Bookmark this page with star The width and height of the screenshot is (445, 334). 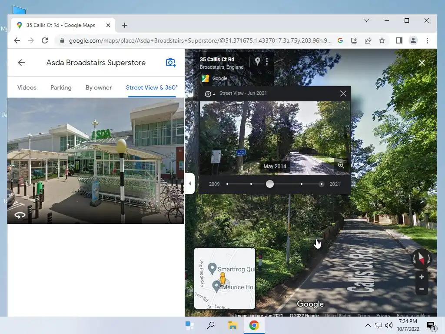pos(382,40)
